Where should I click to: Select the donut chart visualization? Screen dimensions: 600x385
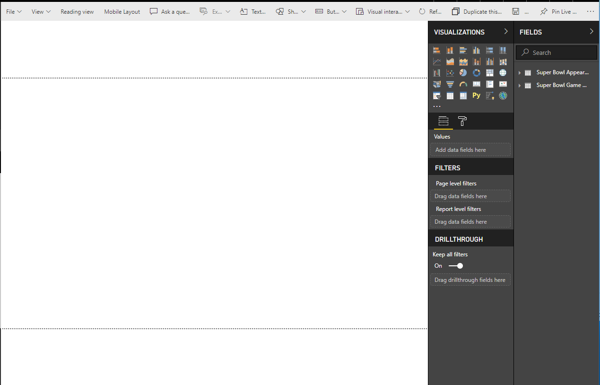477,73
